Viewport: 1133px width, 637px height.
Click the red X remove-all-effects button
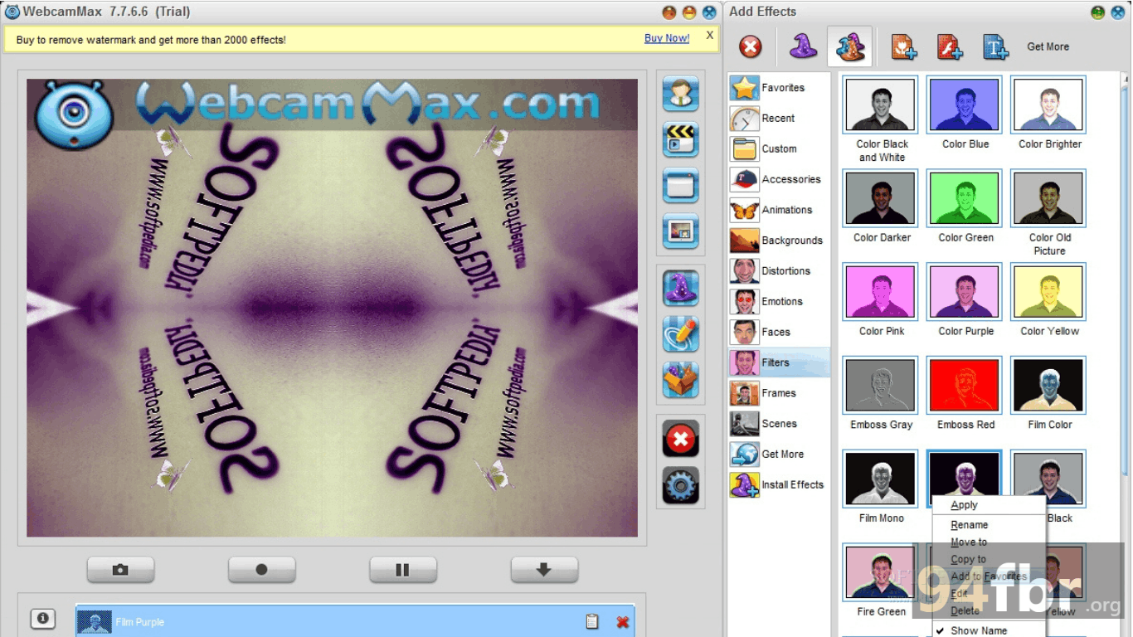coord(680,438)
